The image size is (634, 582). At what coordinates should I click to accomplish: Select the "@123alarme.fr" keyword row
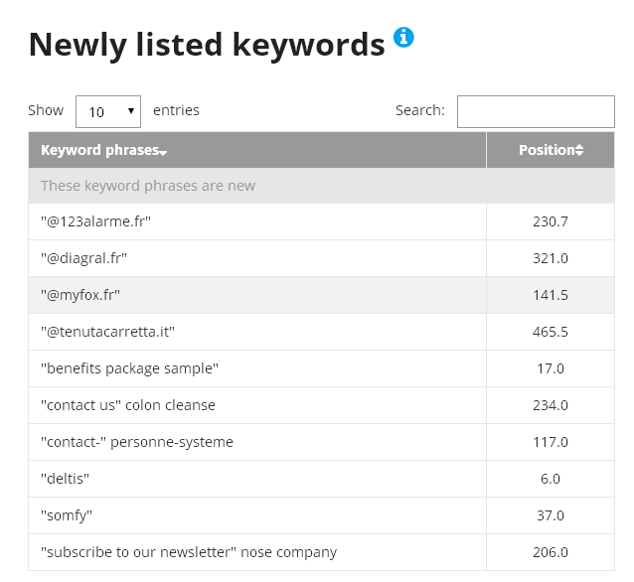pyautogui.click(x=321, y=221)
